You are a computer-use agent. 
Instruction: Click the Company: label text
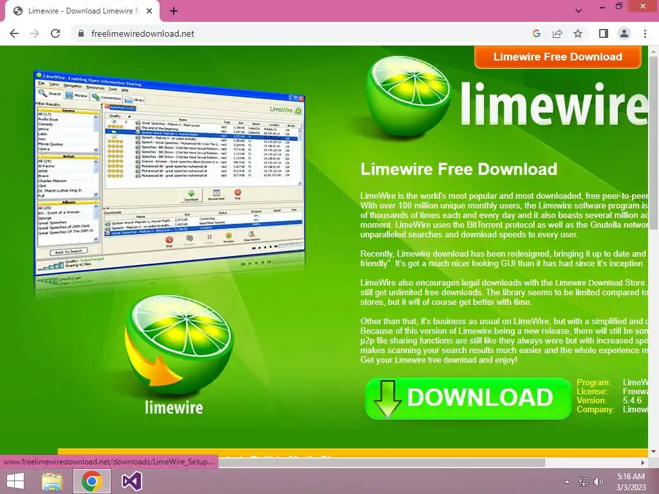(x=595, y=409)
